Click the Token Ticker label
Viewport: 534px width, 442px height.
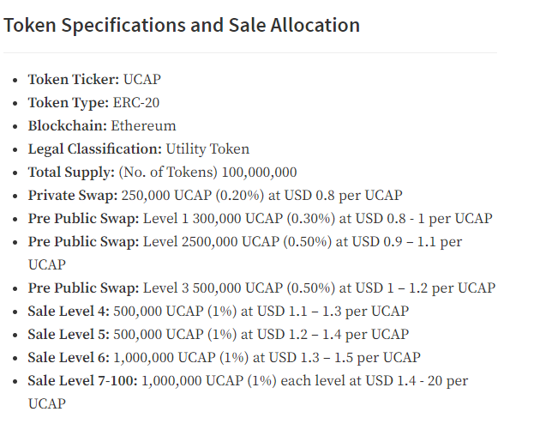[74, 80]
